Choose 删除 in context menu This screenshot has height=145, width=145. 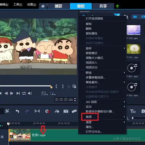coord(102,29)
